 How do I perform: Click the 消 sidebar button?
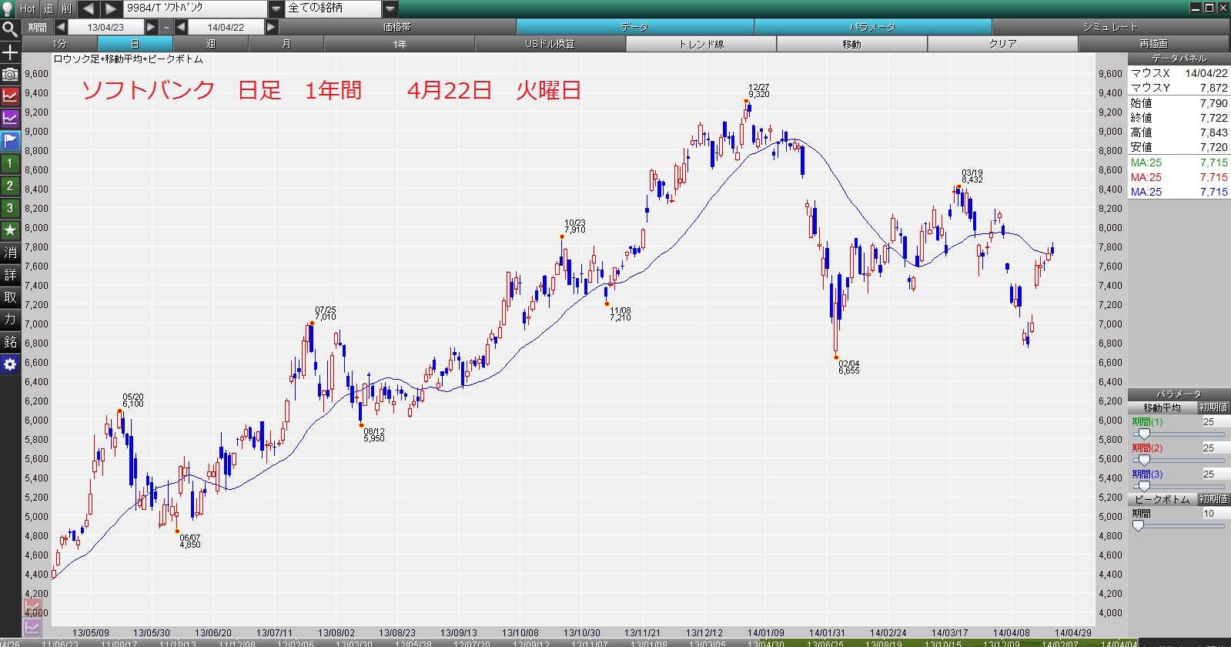[x=10, y=253]
